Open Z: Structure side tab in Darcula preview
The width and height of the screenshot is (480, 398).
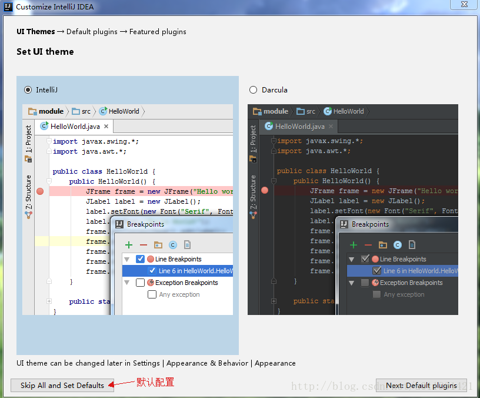coord(253,197)
